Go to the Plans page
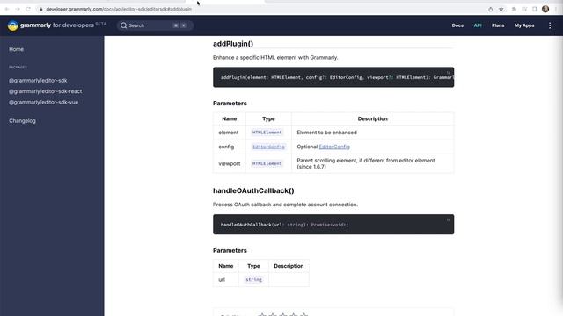 498,25
